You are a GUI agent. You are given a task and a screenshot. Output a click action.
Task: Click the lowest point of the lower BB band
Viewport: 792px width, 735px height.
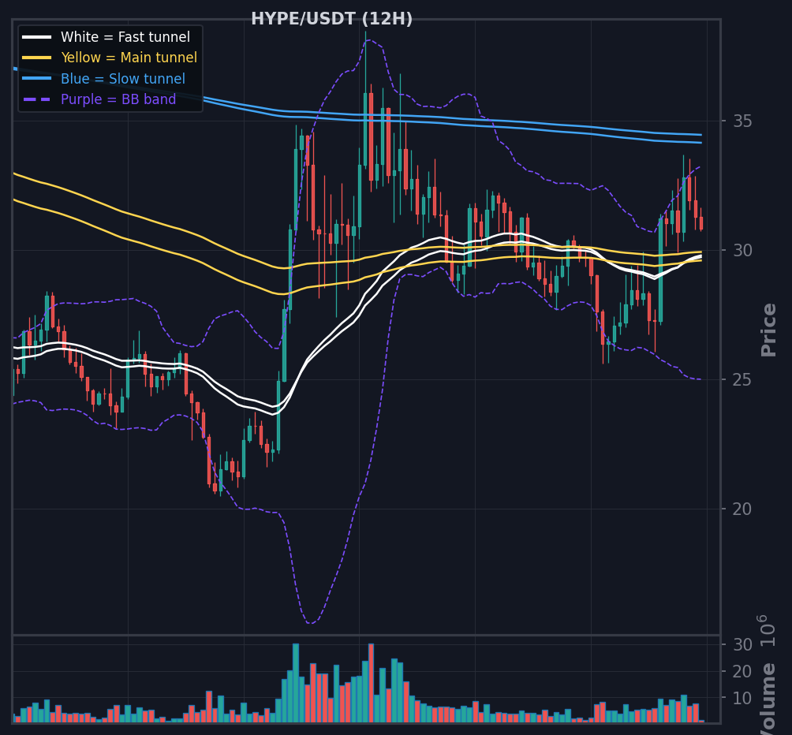[x=311, y=624]
